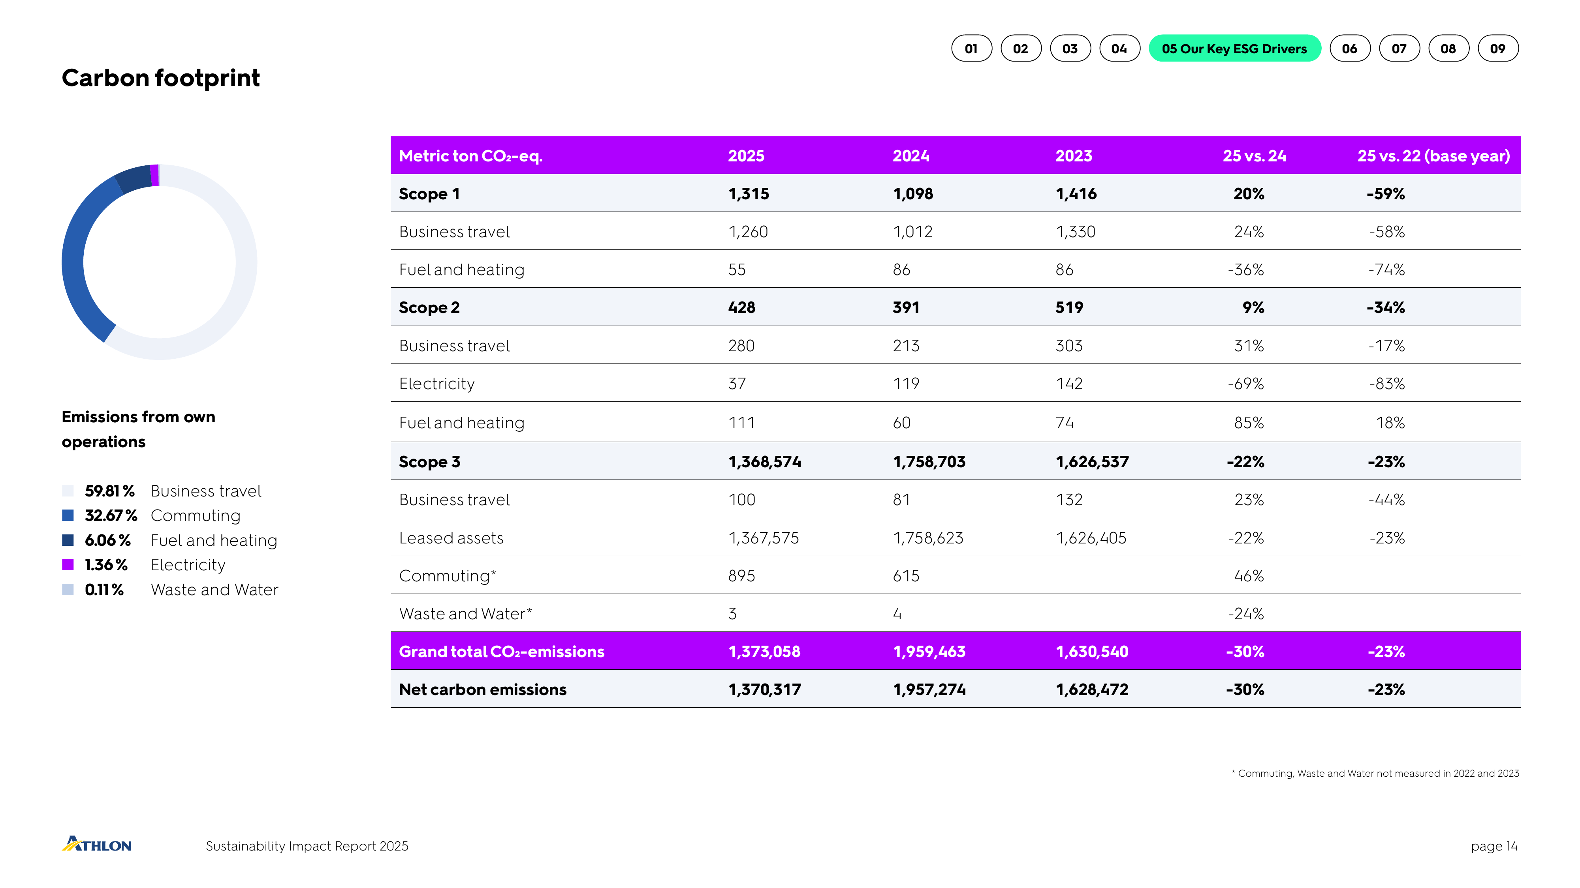Click the Waste and Water legend swatch

(68, 590)
